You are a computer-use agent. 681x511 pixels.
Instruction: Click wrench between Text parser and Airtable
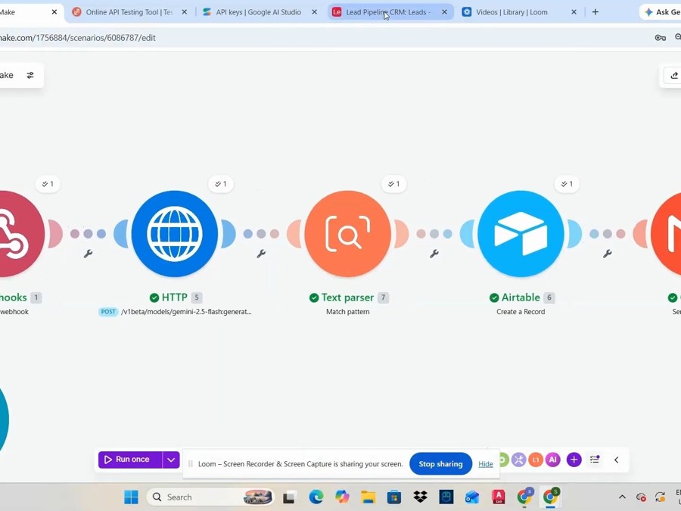[x=434, y=254]
